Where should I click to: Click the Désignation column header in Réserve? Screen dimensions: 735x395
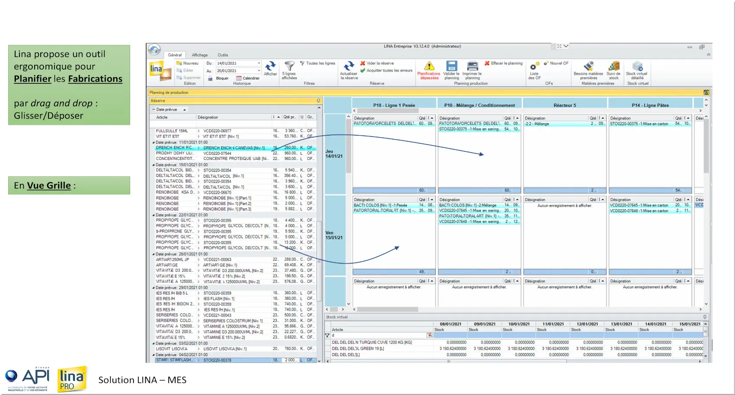click(233, 117)
